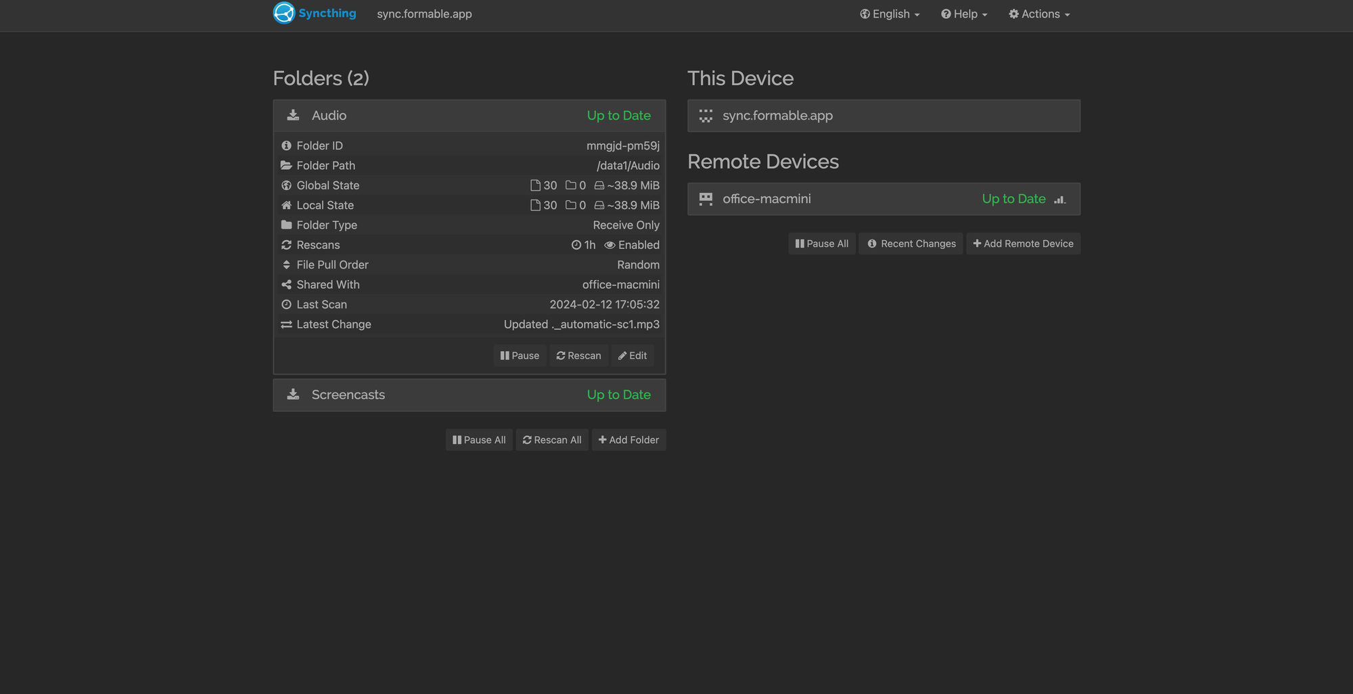Click the home icon next to Local State
Image resolution: width=1353 pixels, height=694 pixels.
[286, 205]
